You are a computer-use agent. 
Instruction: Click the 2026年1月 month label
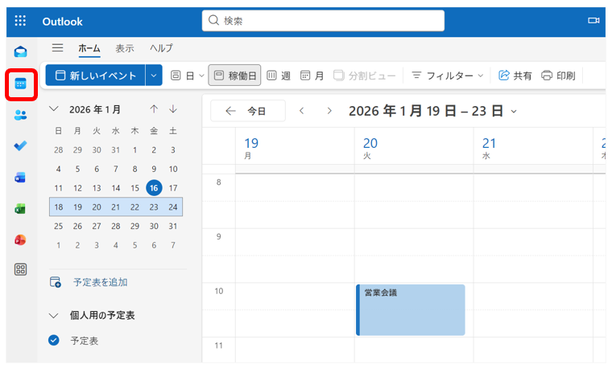pos(95,109)
